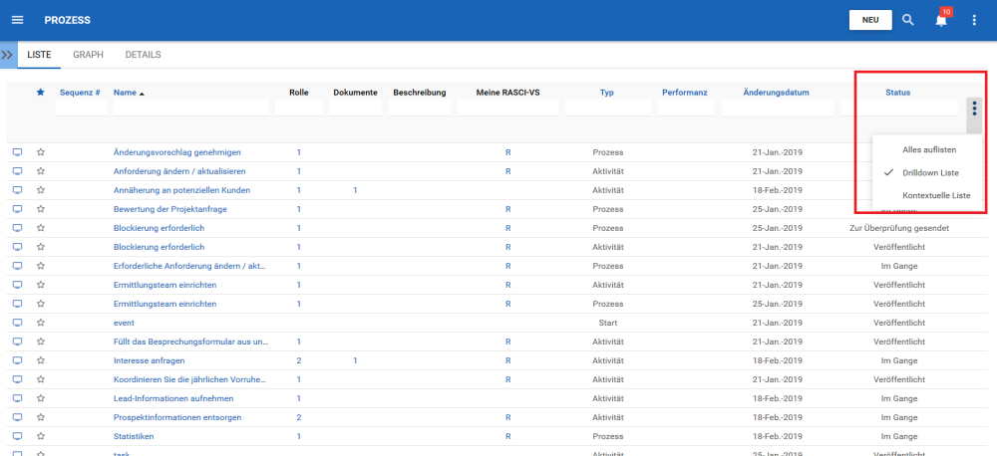
Task: Open monitor icon for Statistiken row
Action: (x=18, y=436)
